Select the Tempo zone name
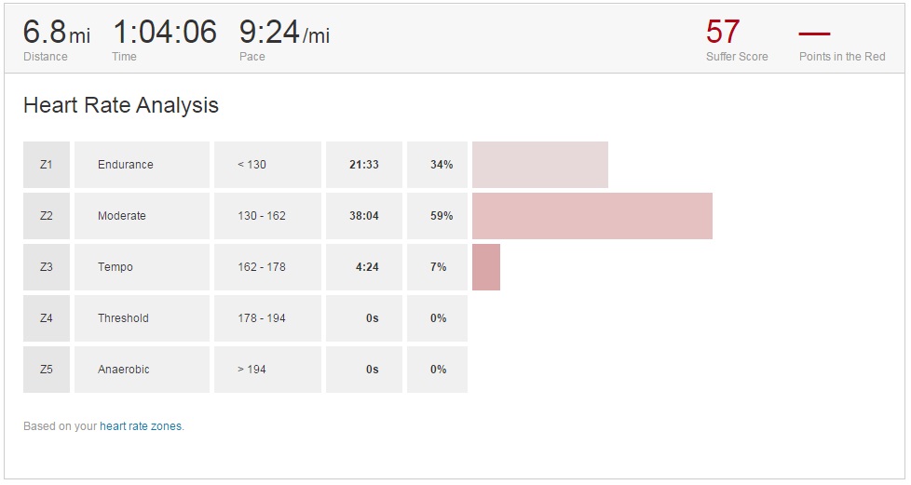Screen dimensions: 911x485 pyautogui.click(x=116, y=267)
